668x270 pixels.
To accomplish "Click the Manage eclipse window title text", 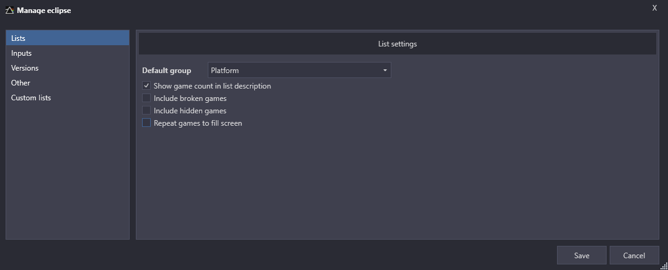I will [x=44, y=10].
